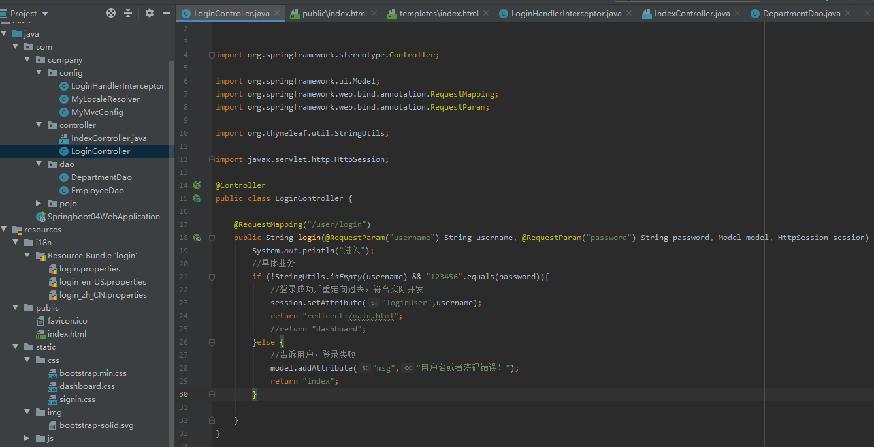Expand the pojo package

39,204
